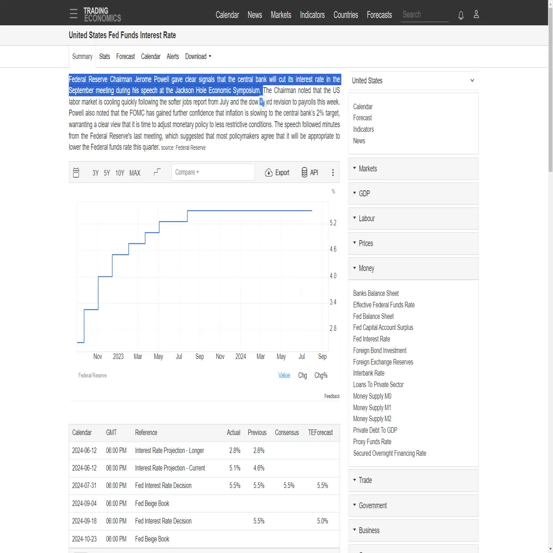Set chart range to 3Y
The image size is (553, 553).
(x=95, y=173)
